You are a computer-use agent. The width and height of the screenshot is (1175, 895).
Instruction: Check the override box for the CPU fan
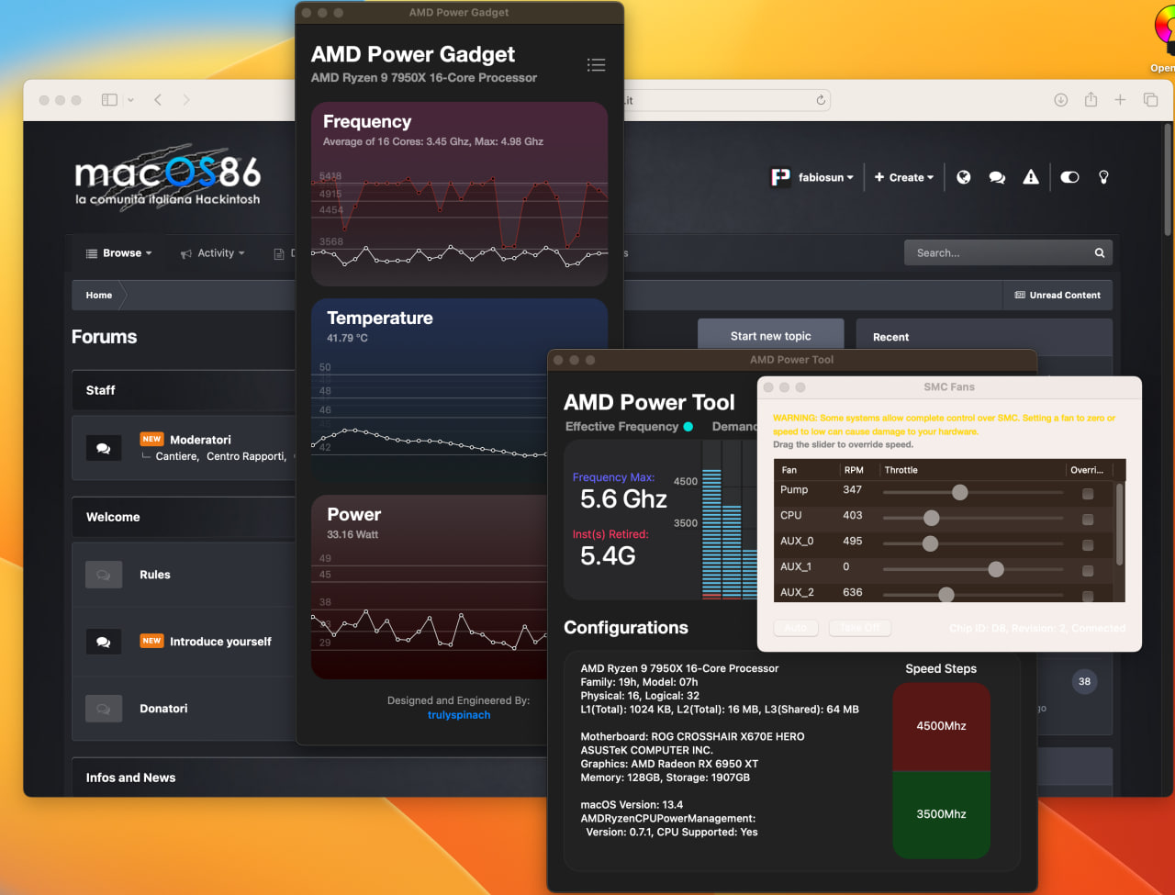click(x=1089, y=519)
